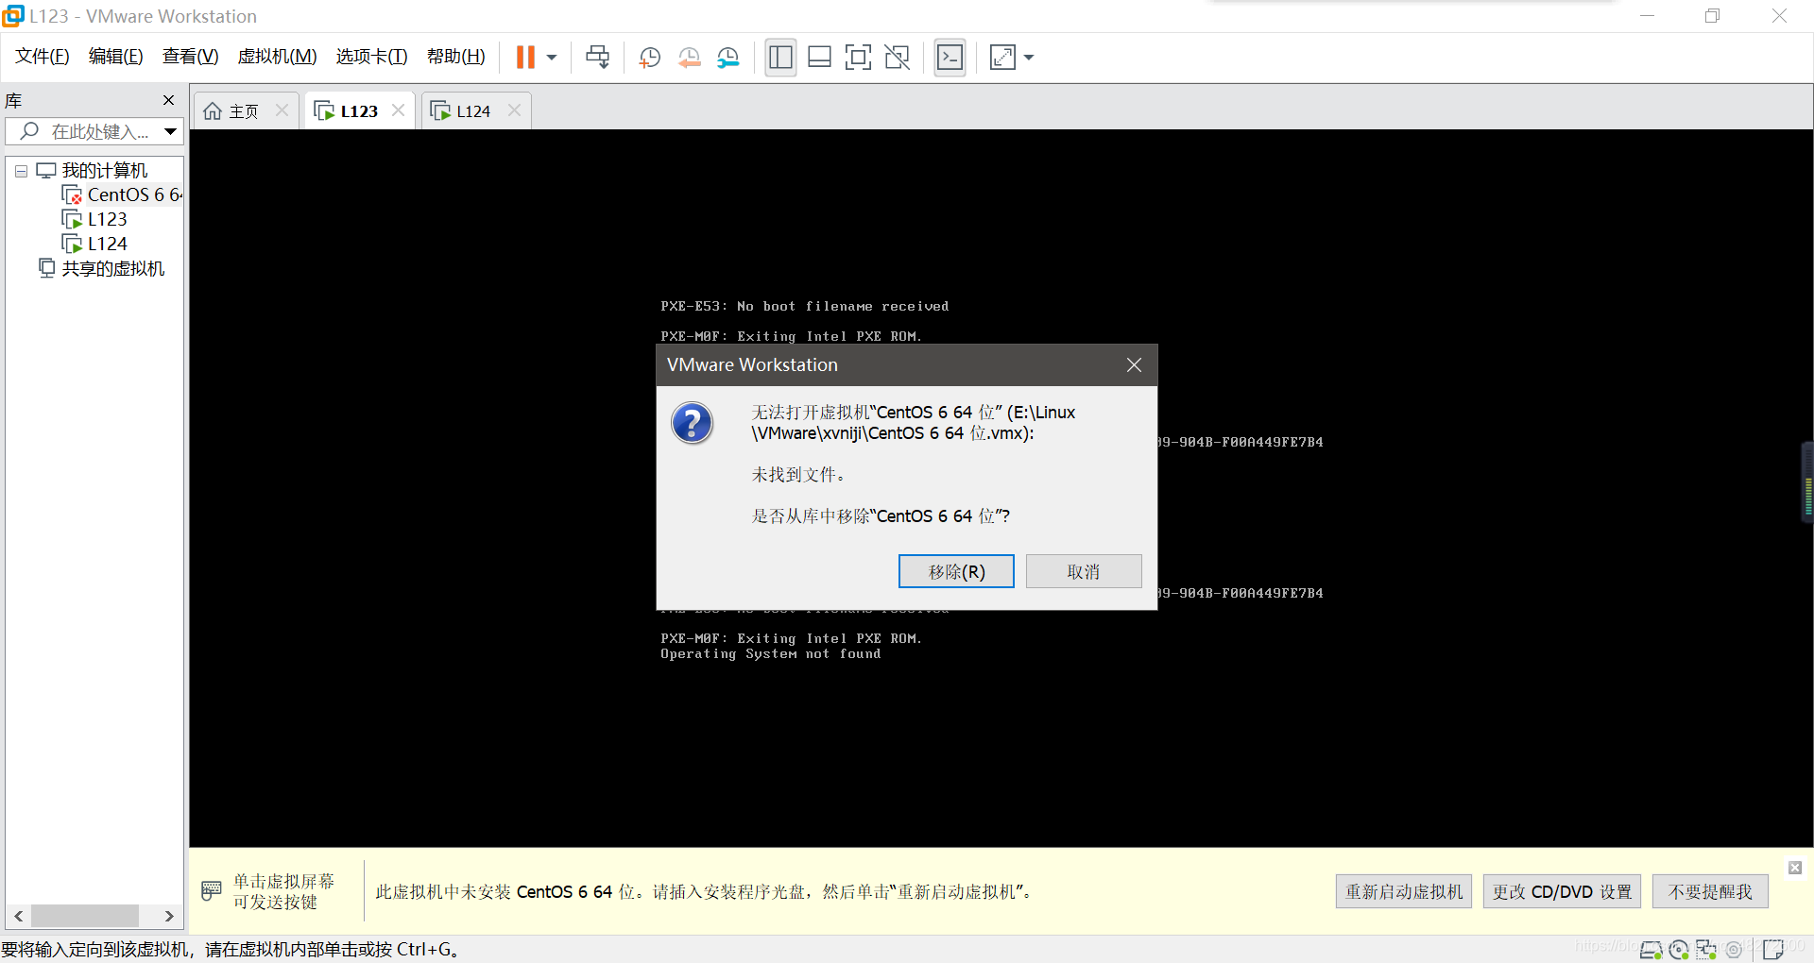Click the question mark dialog icon

click(693, 423)
